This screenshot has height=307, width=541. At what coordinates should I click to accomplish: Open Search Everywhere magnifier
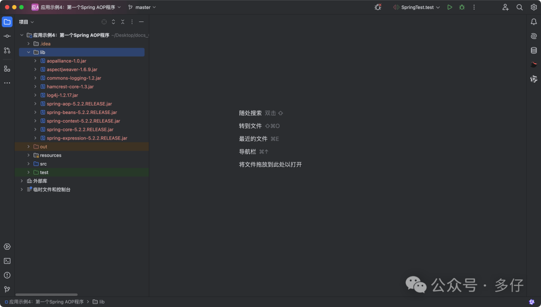coord(519,7)
